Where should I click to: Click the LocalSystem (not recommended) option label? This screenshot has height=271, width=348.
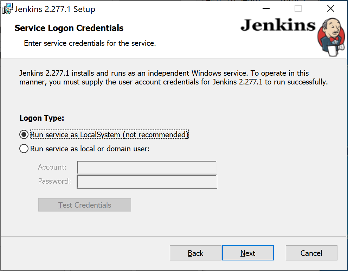click(109, 134)
